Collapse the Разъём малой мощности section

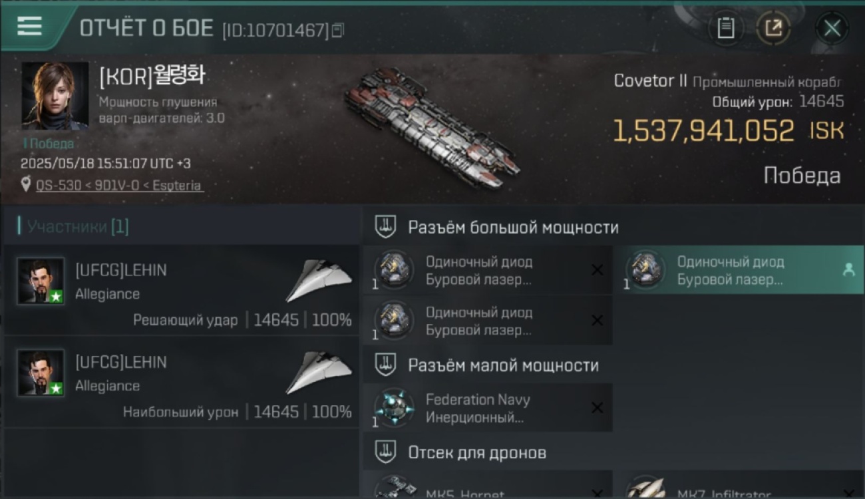(386, 365)
